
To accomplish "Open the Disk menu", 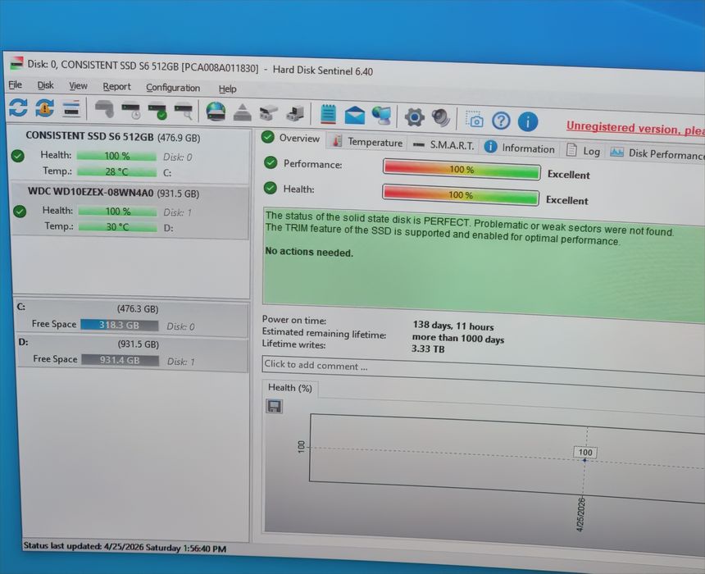I will tap(45, 85).
